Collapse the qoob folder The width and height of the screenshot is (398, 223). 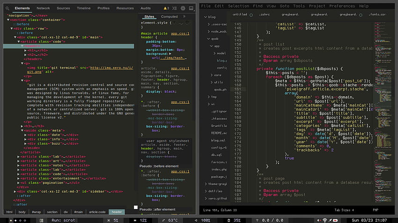pyautogui.click(x=208, y=39)
